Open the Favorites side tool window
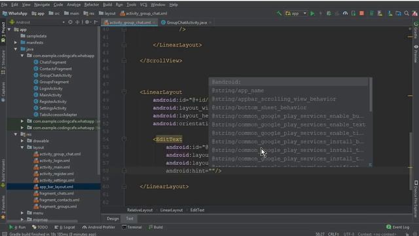The width and height of the screenshot is (419, 236). (3, 207)
